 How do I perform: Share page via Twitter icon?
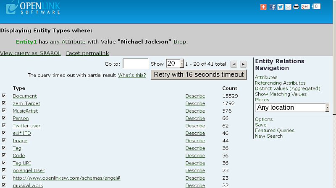280,7
